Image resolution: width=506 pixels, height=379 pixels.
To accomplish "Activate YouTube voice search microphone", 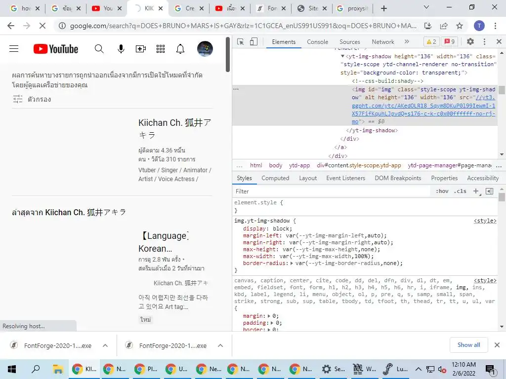I will pos(121,49).
